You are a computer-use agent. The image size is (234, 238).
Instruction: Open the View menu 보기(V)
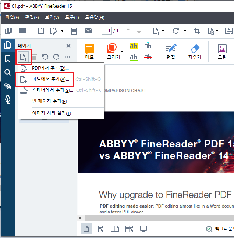click(52, 18)
